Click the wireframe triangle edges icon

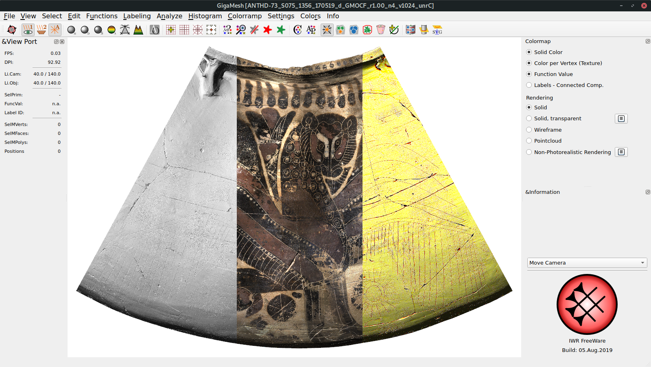pyautogui.click(x=125, y=30)
